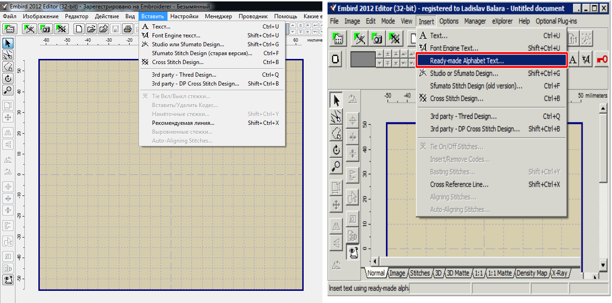Click printer icon in Russian toolbar
612x303 pixels.
(x=127, y=29)
